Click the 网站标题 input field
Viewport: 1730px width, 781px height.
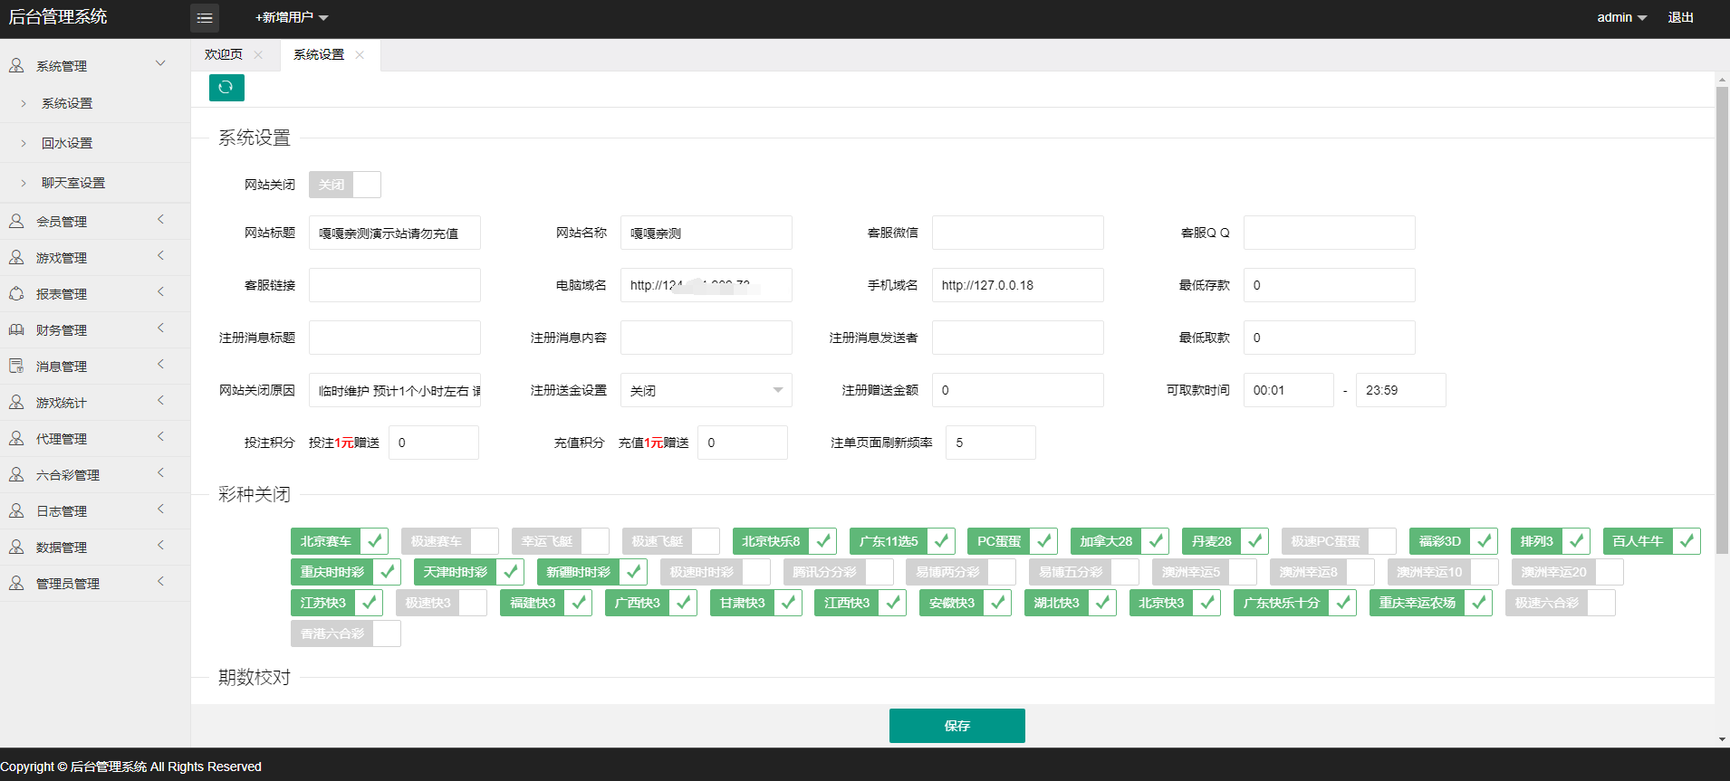[394, 233]
